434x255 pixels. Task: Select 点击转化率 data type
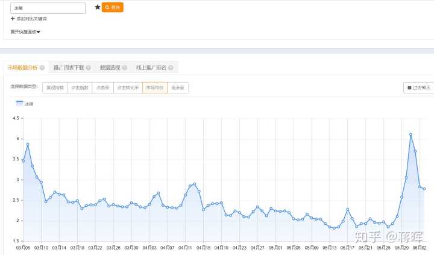pyautogui.click(x=128, y=87)
